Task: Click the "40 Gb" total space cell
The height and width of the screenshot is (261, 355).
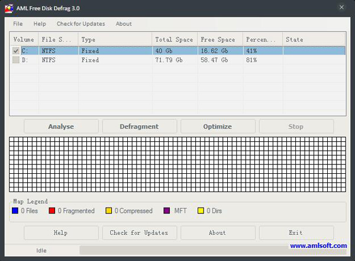Action: 164,51
